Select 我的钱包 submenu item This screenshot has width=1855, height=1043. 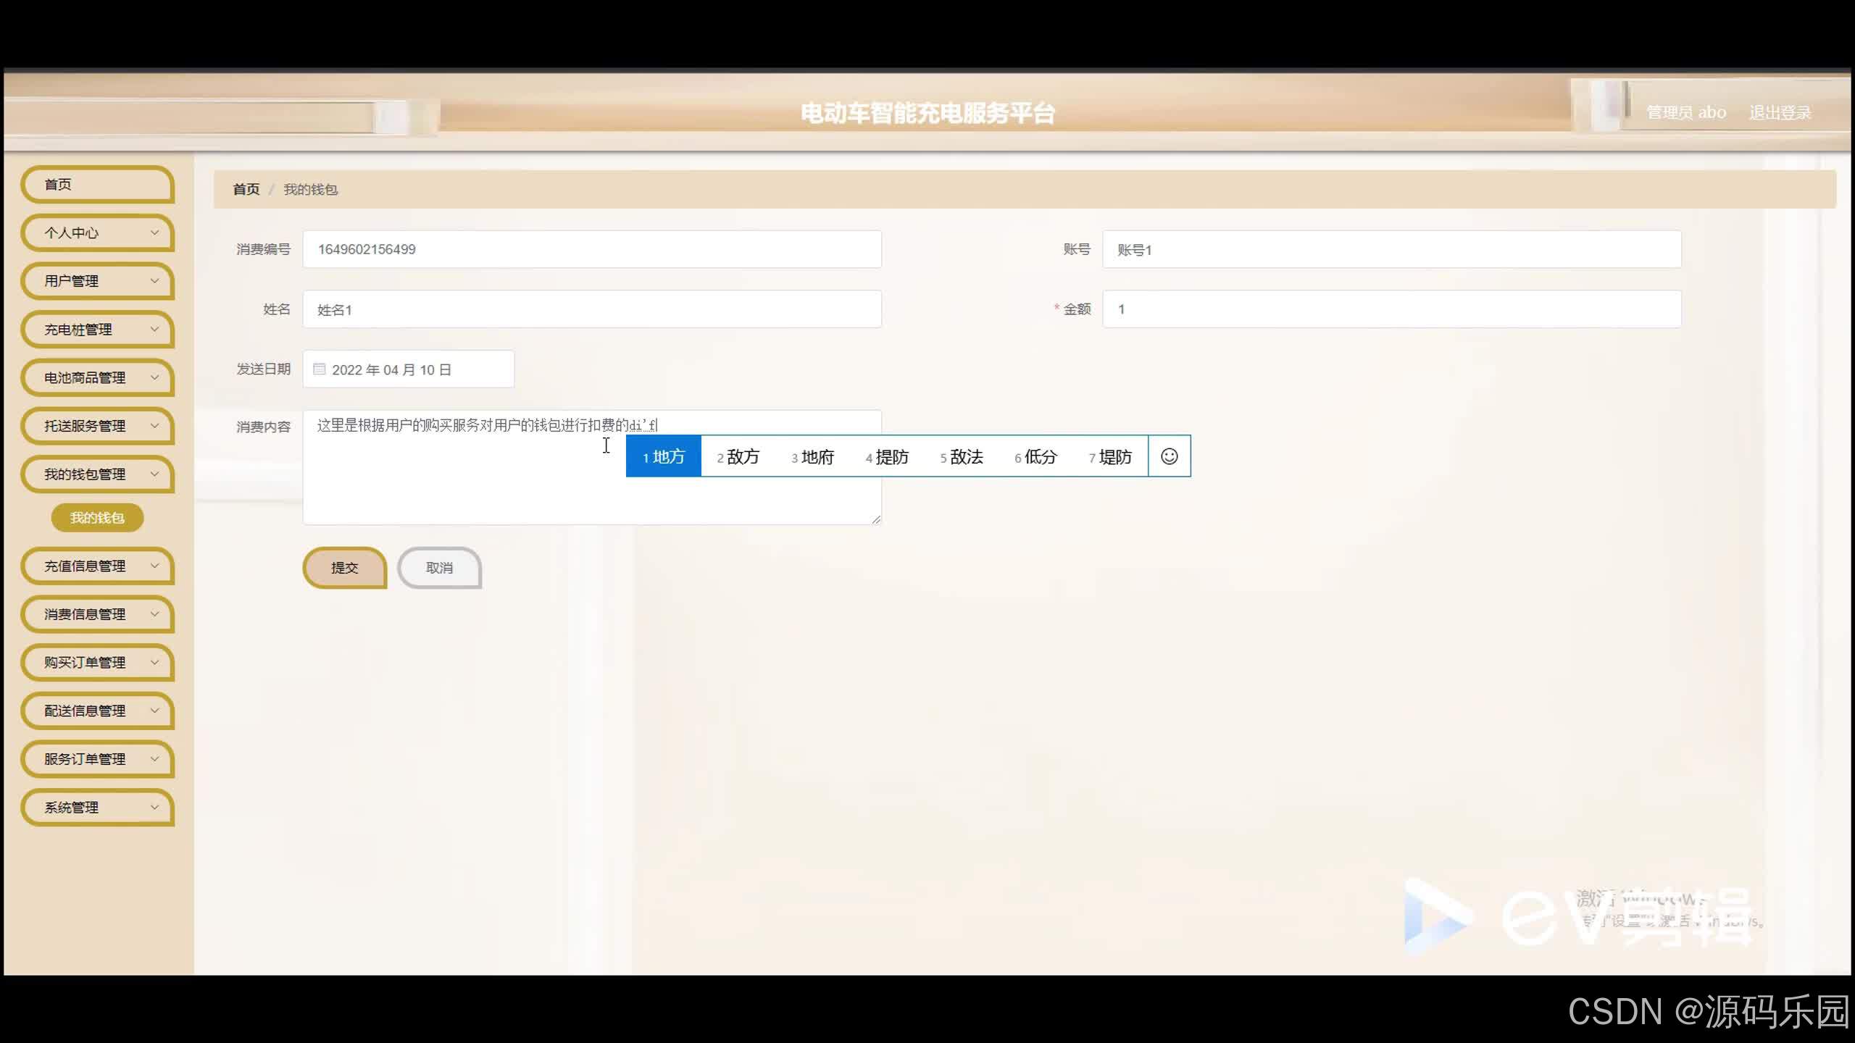(x=97, y=518)
